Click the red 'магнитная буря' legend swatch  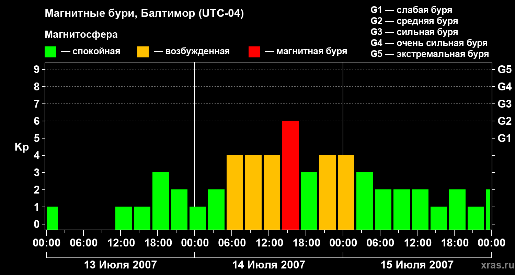[x=254, y=52]
